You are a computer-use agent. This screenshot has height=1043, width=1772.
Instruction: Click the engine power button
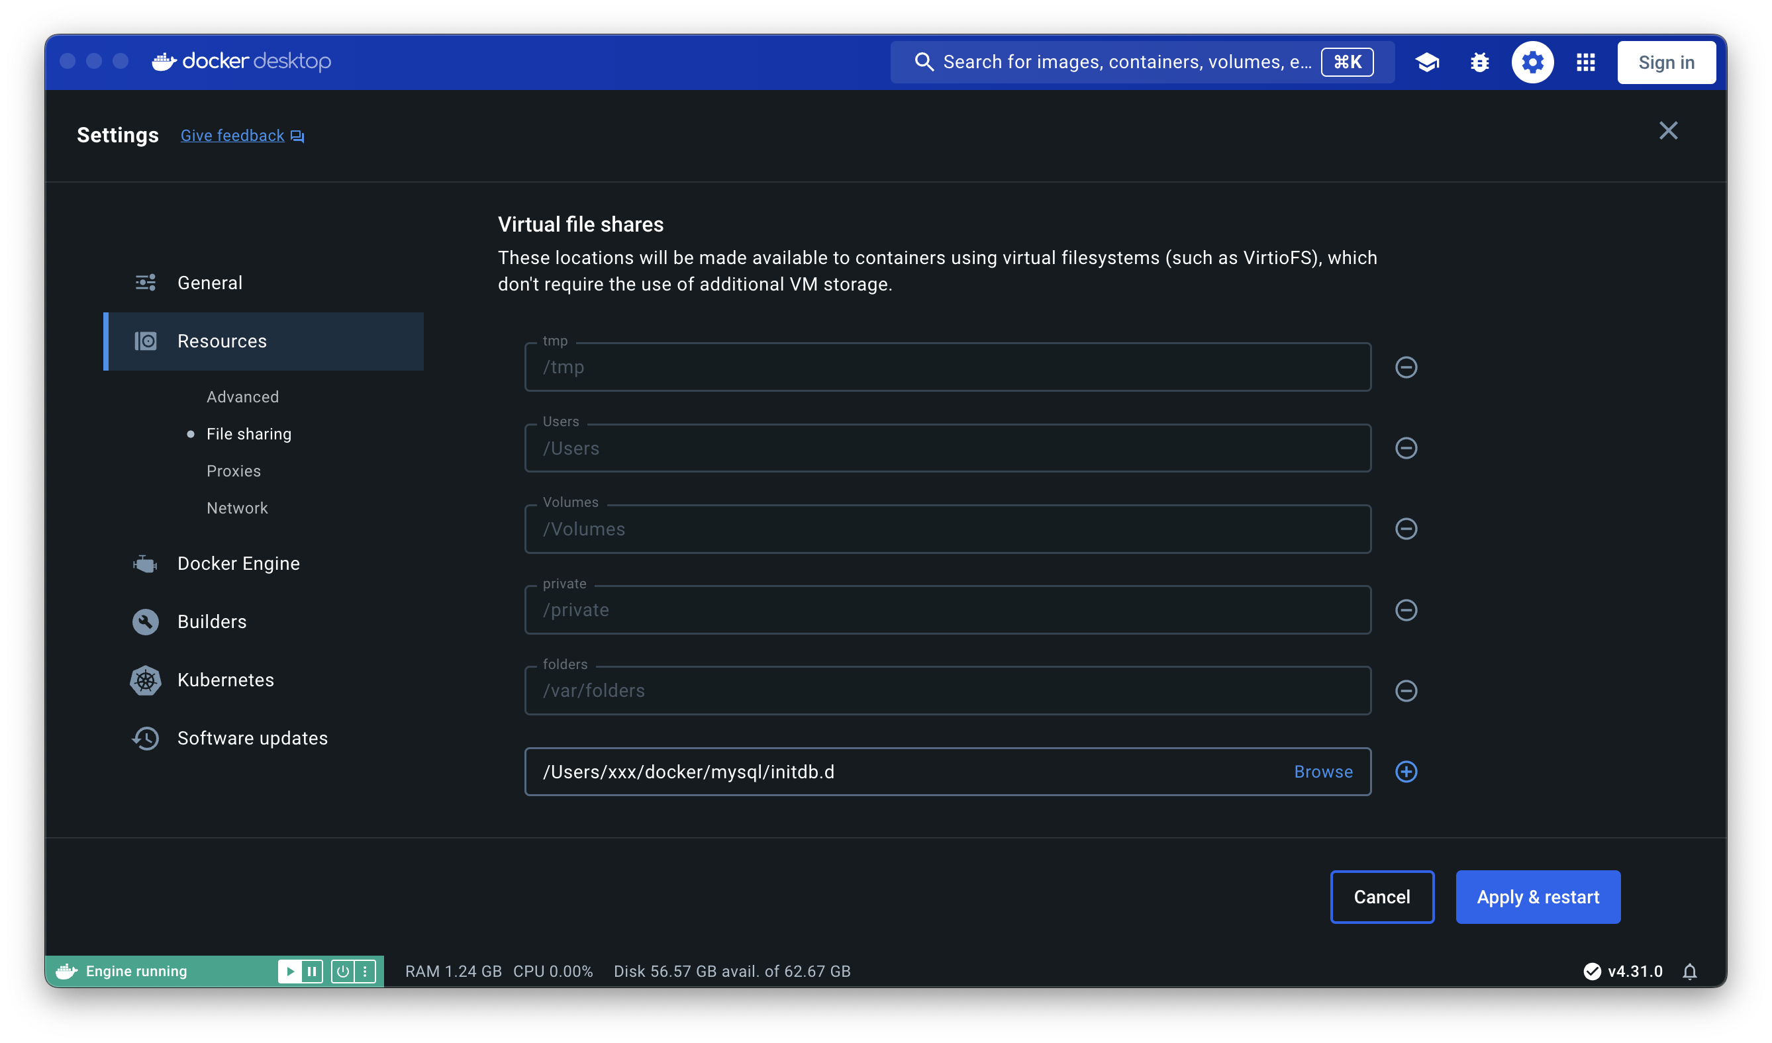tap(342, 972)
